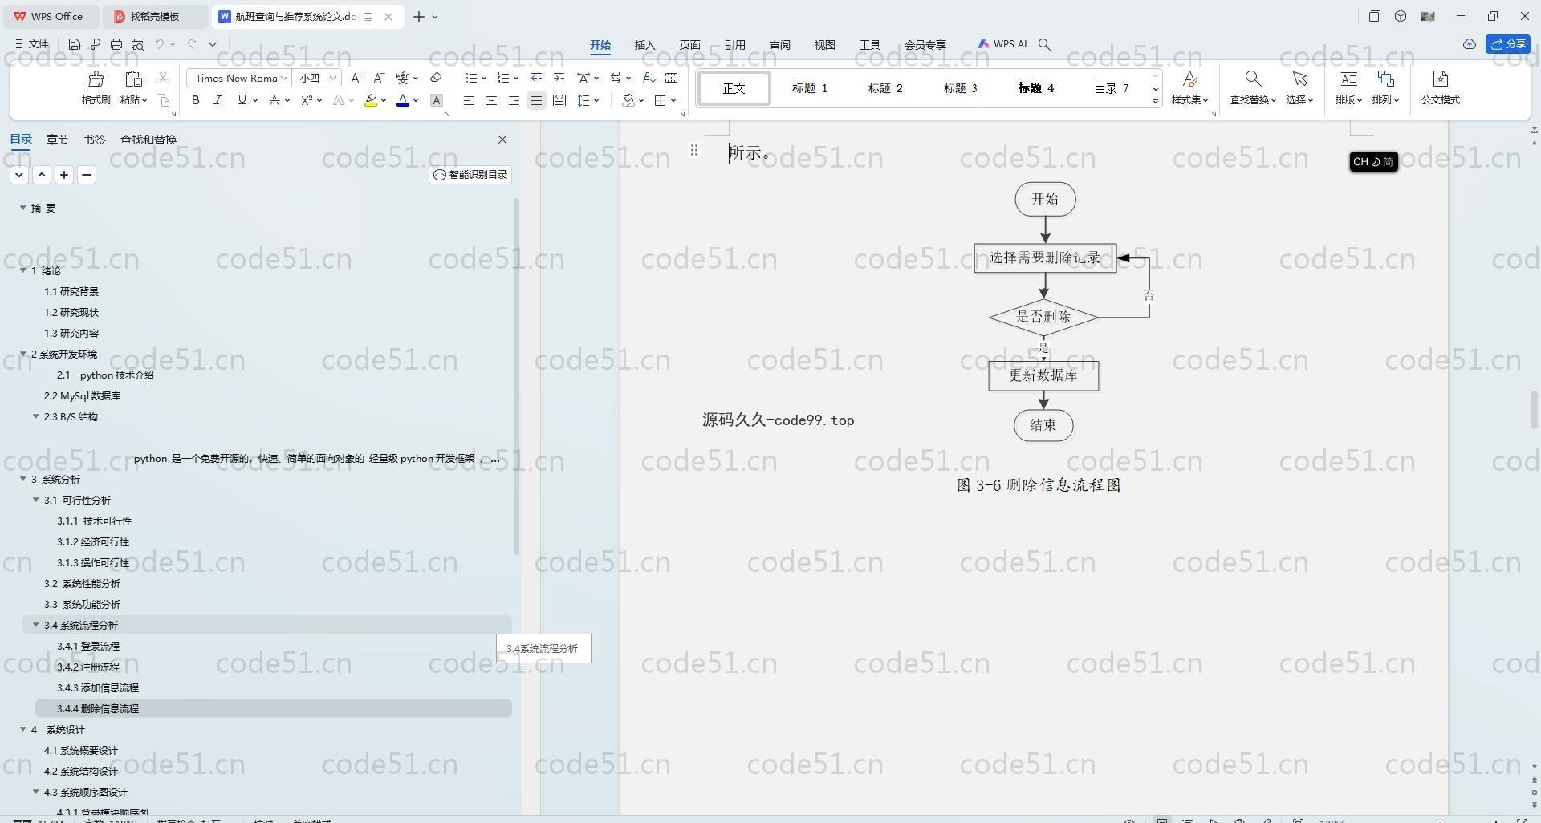Click the 分享 share button
1541x823 pixels.
pyautogui.click(x=1508, y=44)
